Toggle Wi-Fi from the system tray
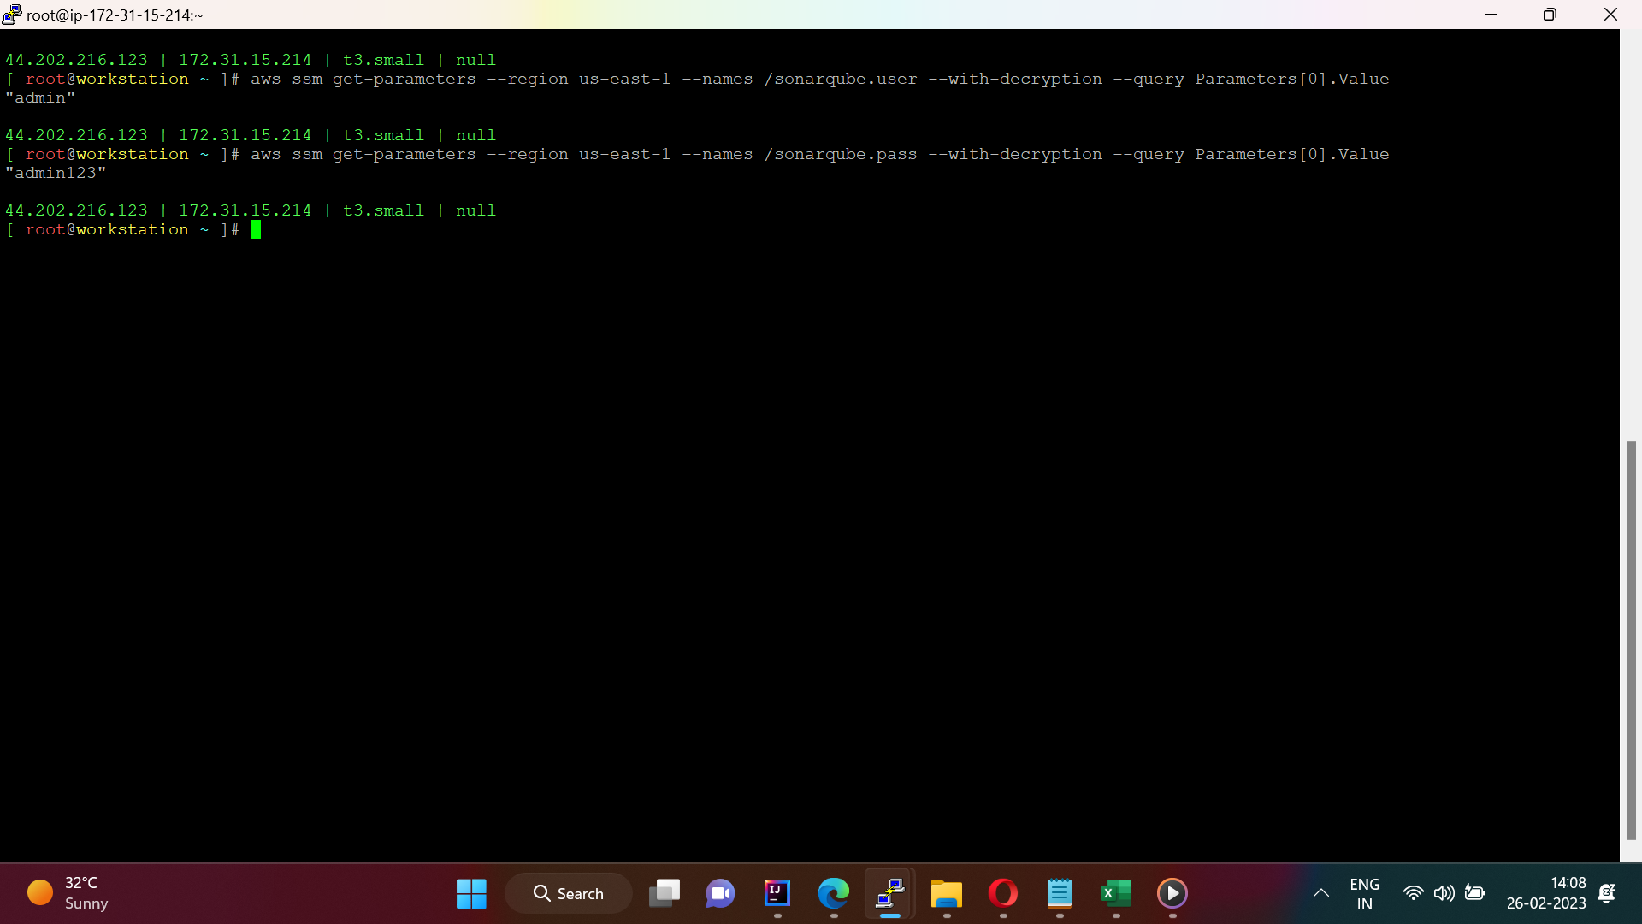This screenshot has height=924, width=1642. 1414,893
